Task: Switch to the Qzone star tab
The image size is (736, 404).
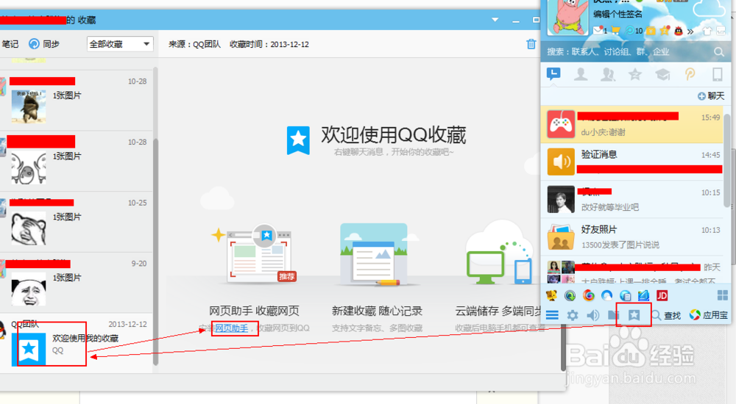Action: coord(635,74)
